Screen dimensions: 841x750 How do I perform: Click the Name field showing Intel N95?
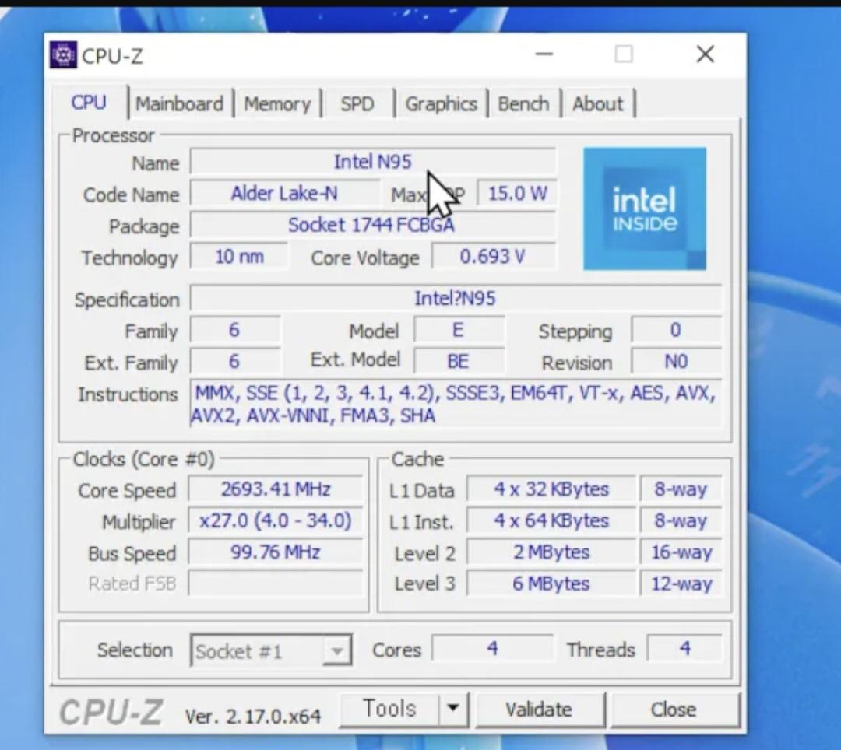click(373, 161)
